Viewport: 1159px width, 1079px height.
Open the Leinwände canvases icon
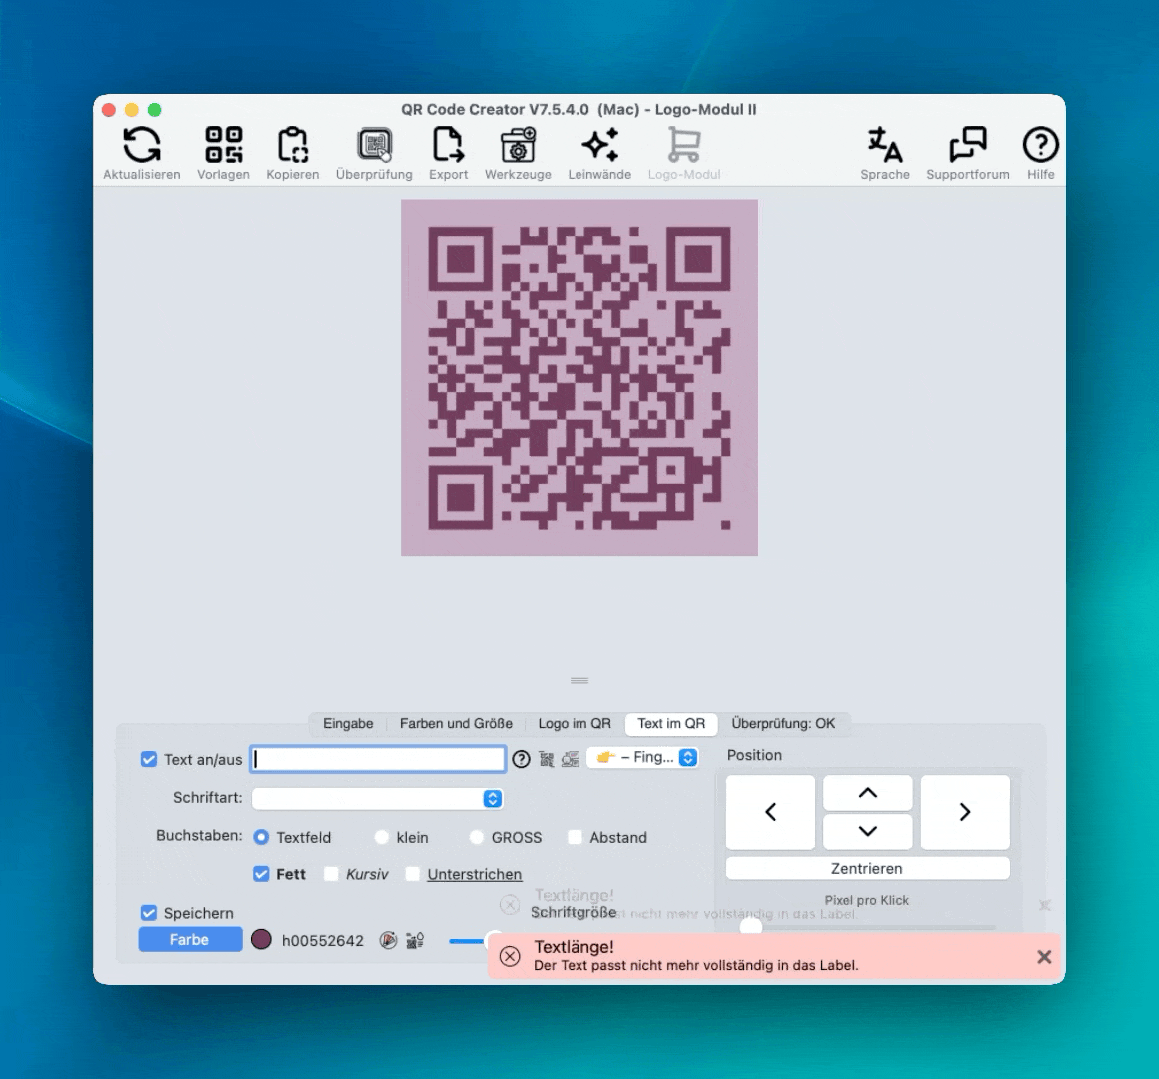point(599,146)
